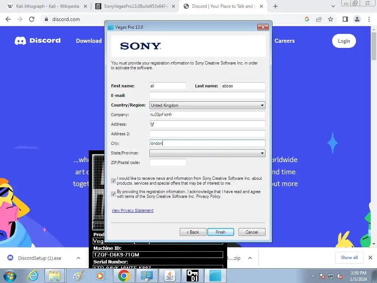Image resolution: width=377 pixels, height=283 pixels.
Task: Click the City field containing london
Action: tap(207, 143)
